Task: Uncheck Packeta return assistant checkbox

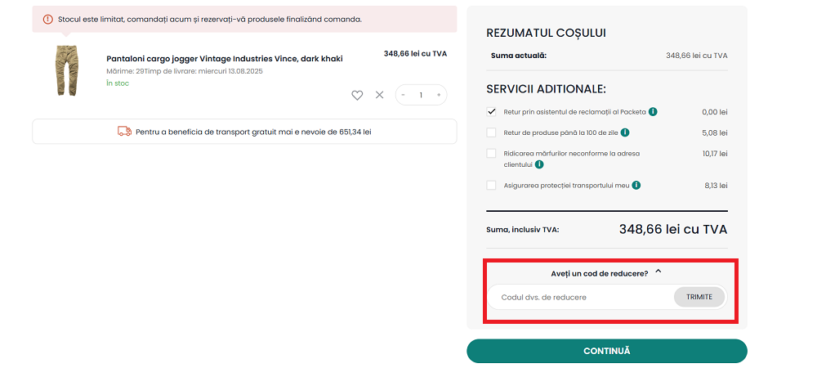Action: coord(491,112)
